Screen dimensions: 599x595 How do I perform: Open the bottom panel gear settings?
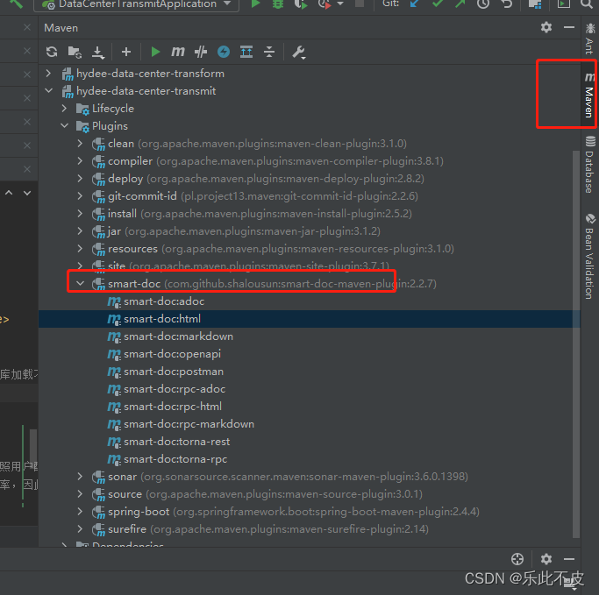coord(546,559)
